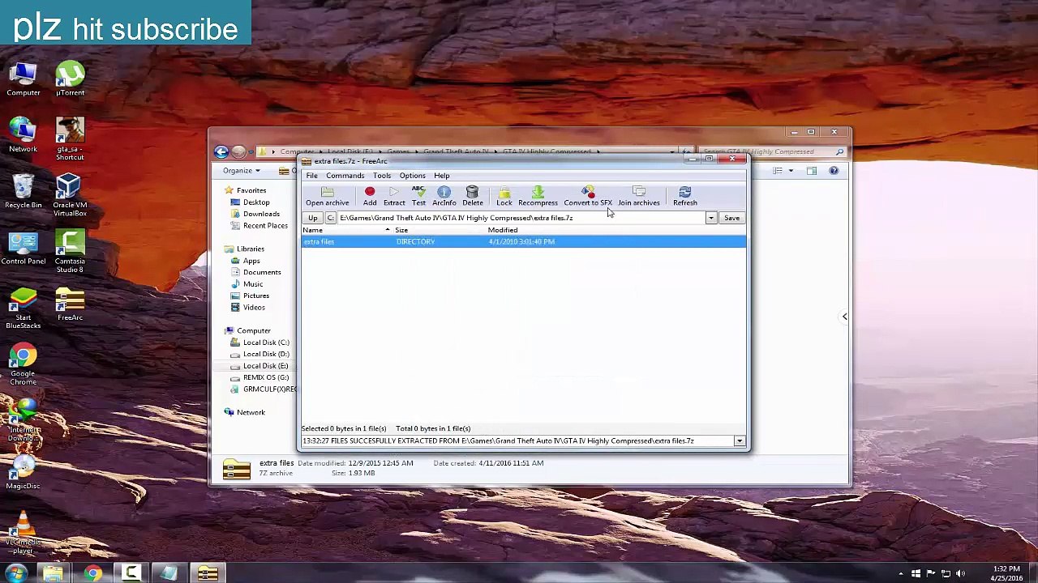Toggle the Explorer preview pane button
Image resolution: width=1038 pixels, height=583 pixels.
(x=811, y=171)
